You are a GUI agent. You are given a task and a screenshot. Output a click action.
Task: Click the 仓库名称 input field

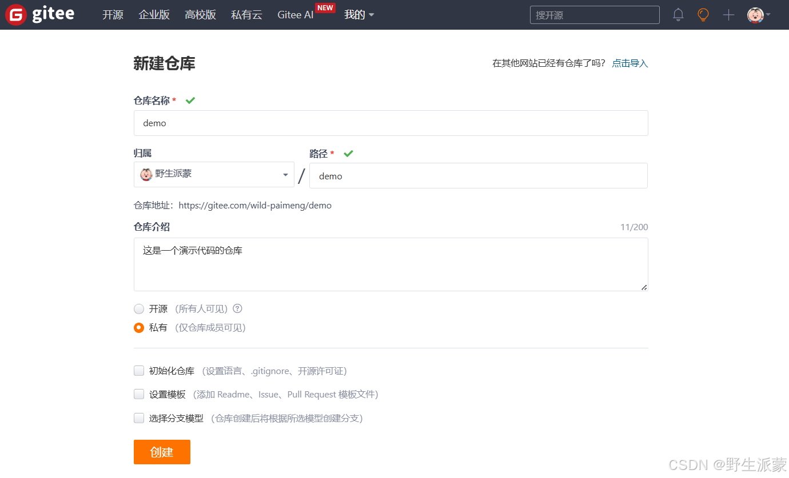point(391,123)
